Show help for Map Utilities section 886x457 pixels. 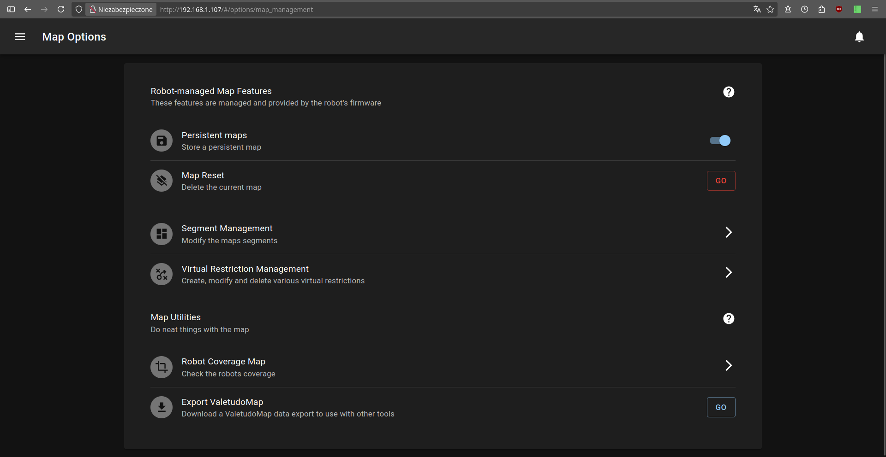point(728,319)
